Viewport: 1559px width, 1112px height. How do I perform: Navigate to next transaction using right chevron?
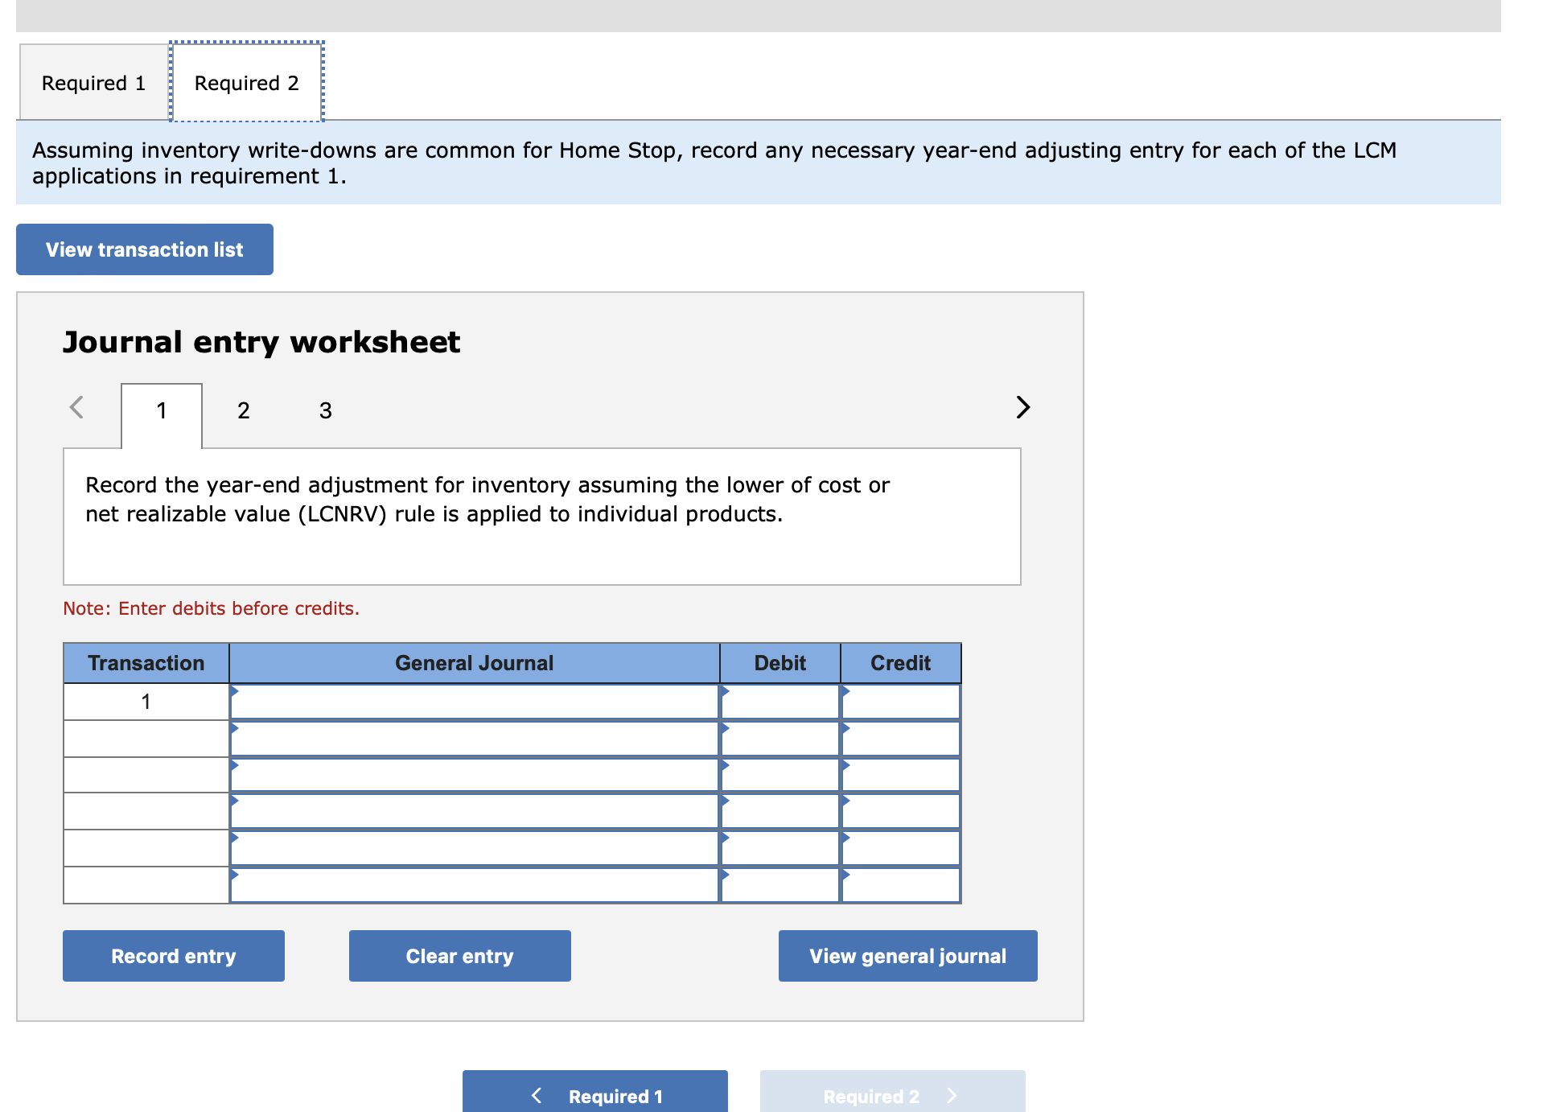point(1022,408)
